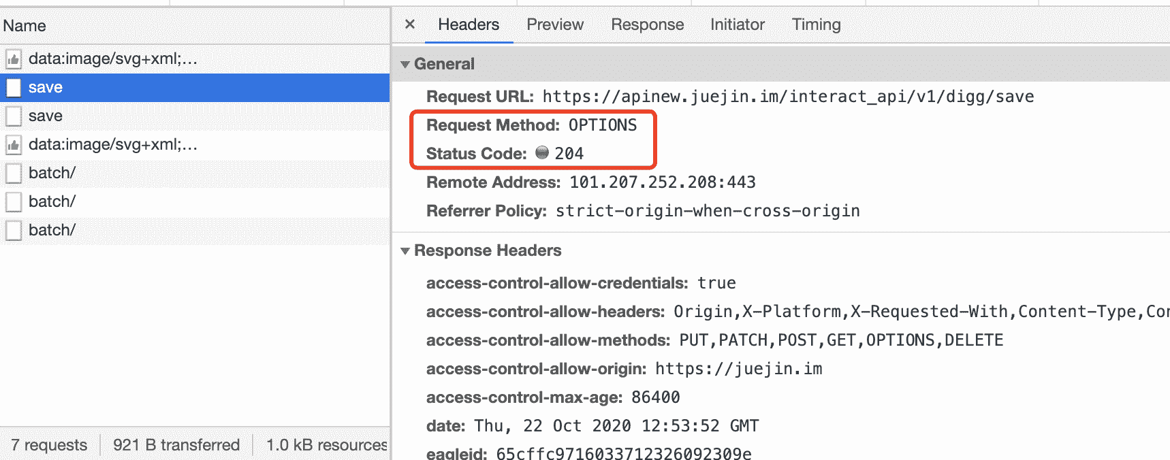Collapse the General section
This screenshot has width=1170, height=460.
[x=406, y=64]
